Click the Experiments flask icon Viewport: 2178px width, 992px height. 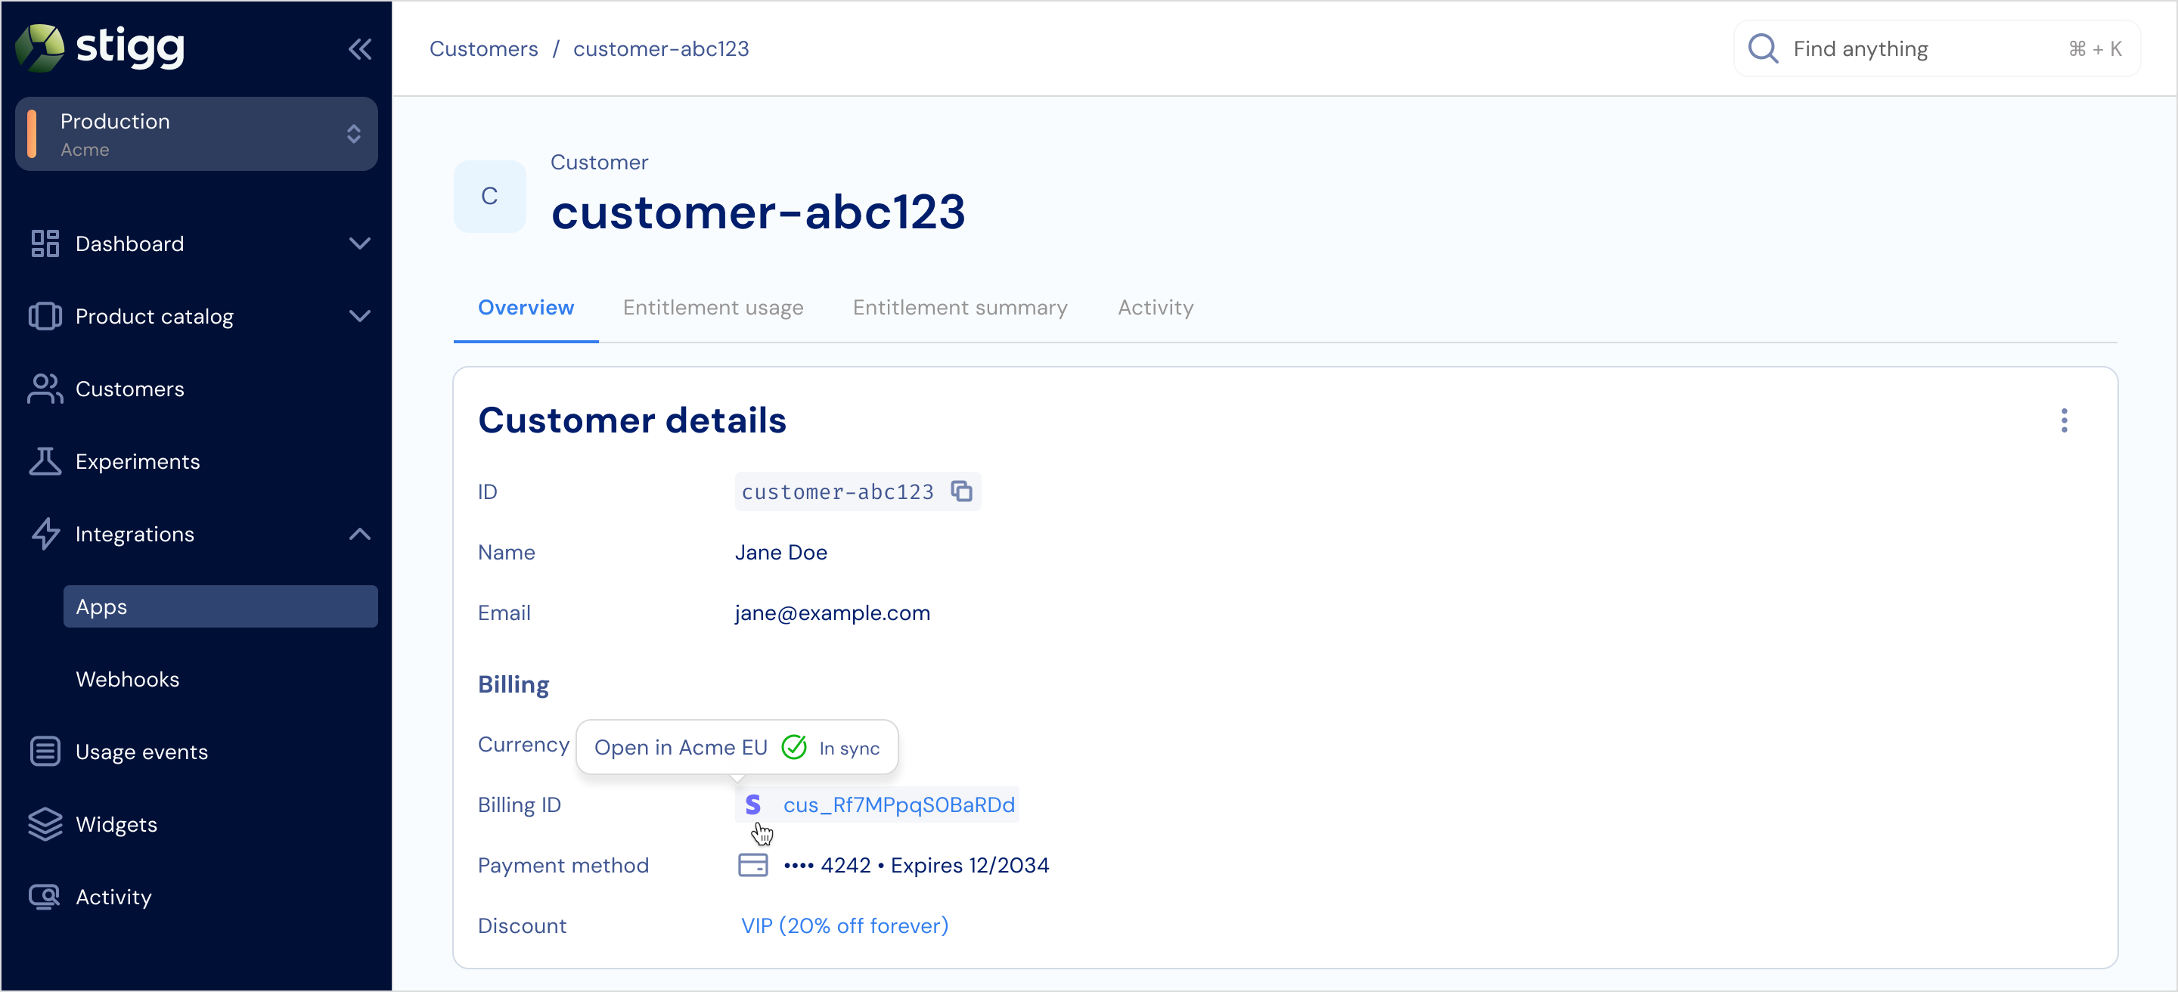(x=45, y=461)
